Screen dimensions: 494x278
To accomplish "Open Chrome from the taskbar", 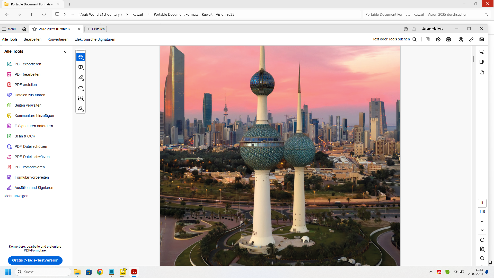I will [x=100, y=272].
